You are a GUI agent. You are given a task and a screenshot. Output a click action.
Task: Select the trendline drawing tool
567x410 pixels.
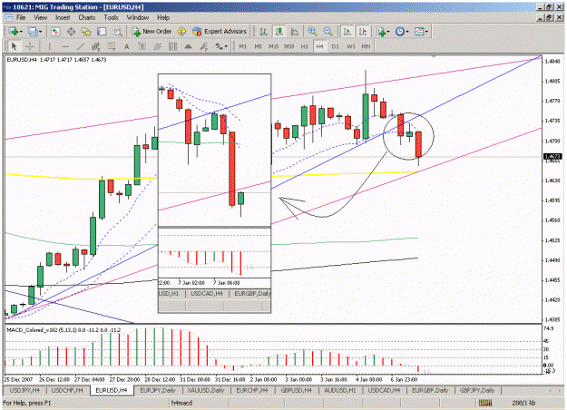[x=81, y=46]
